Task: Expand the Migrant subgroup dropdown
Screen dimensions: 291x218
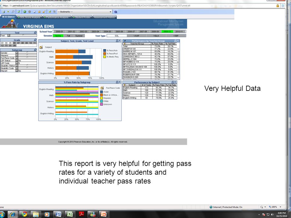Action: [17, 71]
